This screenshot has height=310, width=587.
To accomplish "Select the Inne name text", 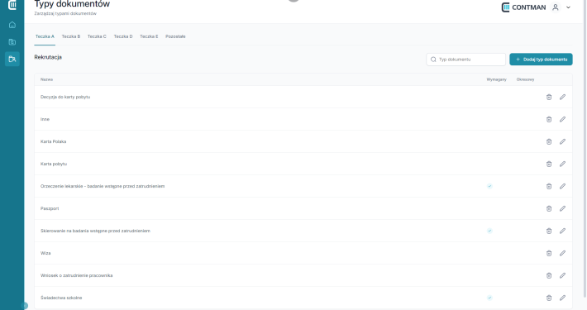I will pos(45,119).
